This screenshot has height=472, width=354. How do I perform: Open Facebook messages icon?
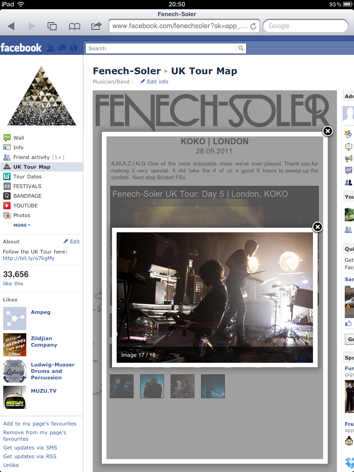click(x=62, y=48)
